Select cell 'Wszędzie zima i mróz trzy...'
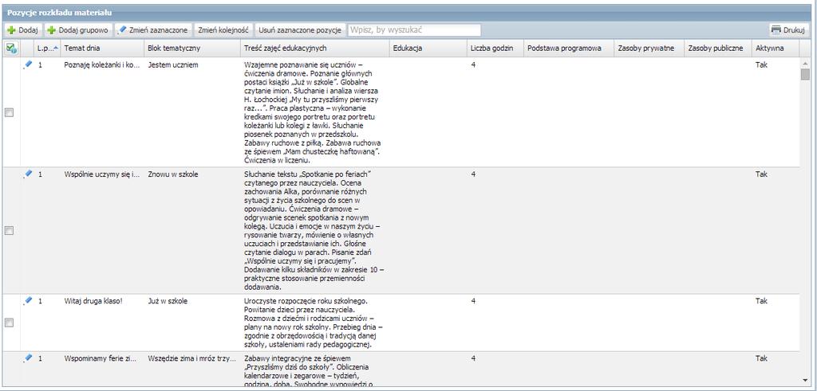This screenshot has width=817, height=391. click(x=191, y=359)
